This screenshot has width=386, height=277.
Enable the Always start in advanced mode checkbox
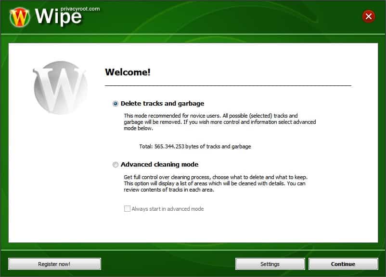tap(127, 209)
